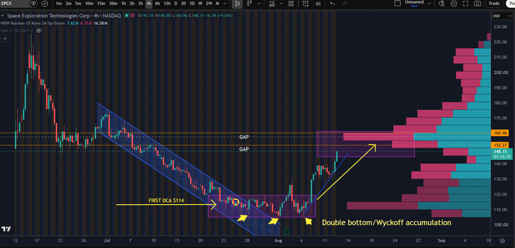
Task: Collapse the indicator legend chevron
Action: tap(5, 39)
